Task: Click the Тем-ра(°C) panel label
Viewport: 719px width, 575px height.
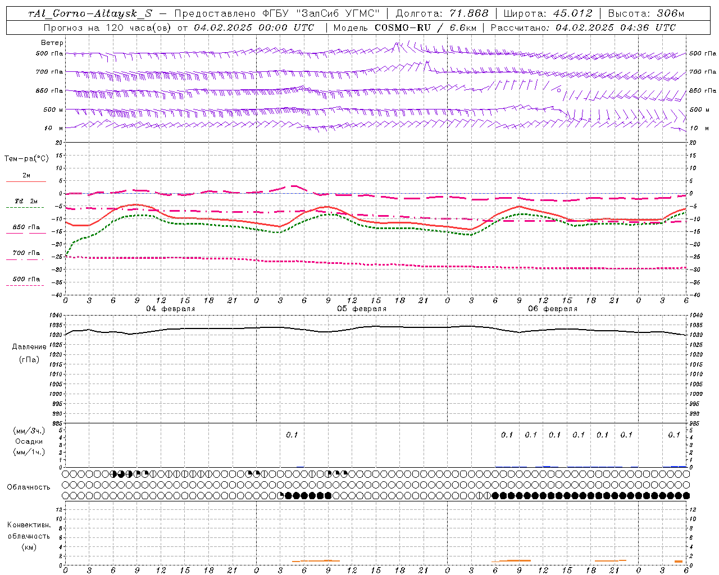Action: point(26,159)
